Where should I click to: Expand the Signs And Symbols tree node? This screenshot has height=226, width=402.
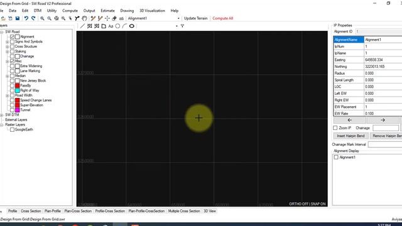pyautogui.click(x=7, y=42)
